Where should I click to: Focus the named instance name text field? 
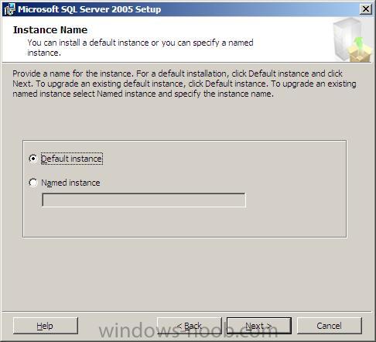(144, 200)
